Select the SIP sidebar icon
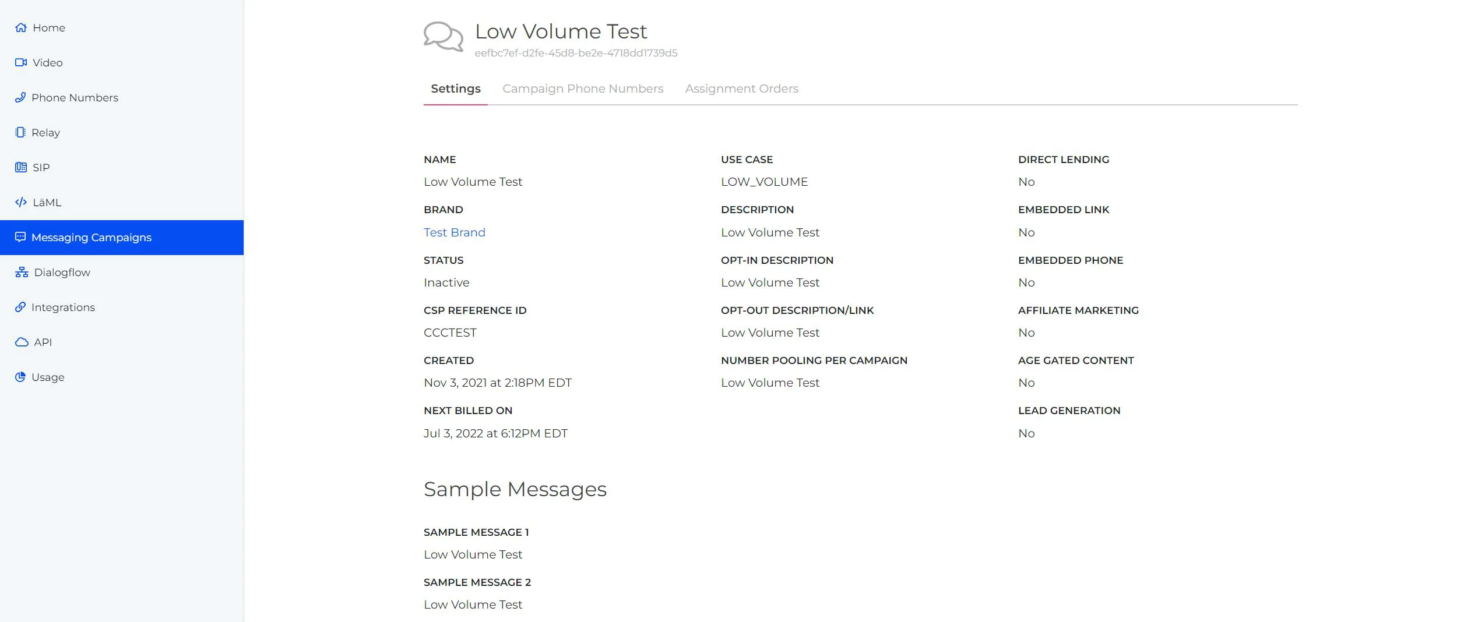 pos(21,167)
